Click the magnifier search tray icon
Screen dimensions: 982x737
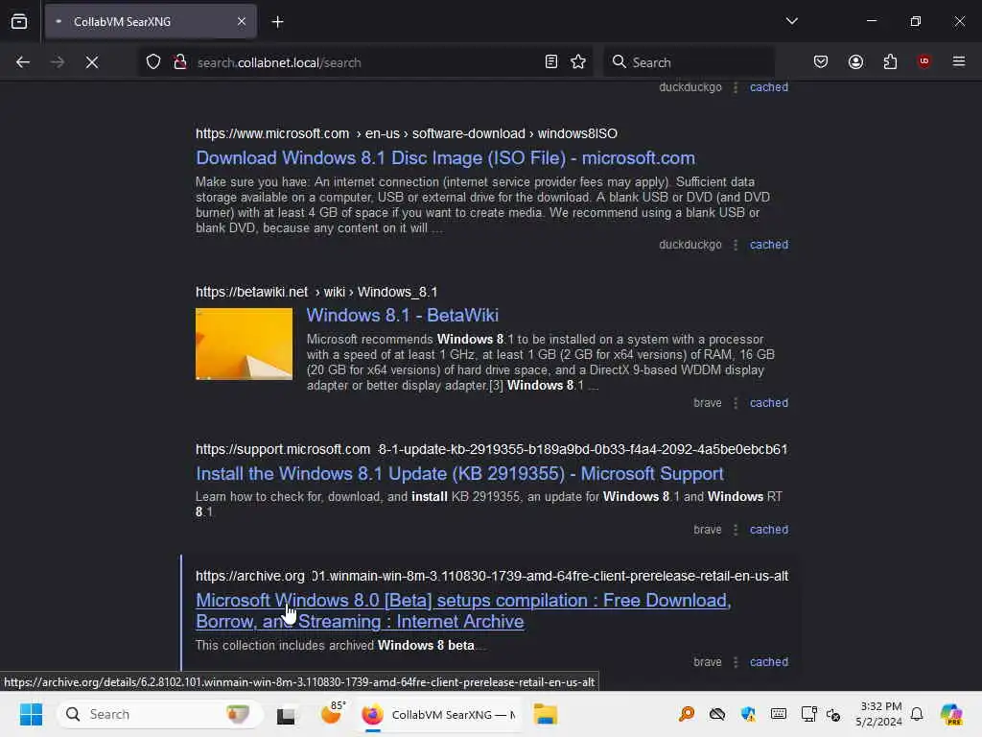(687, 714)
